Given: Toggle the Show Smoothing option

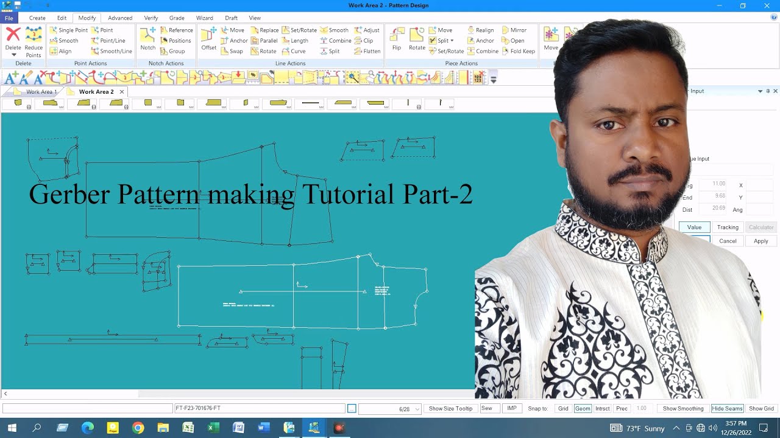Looking at the screenshot, I should [683, 409].
